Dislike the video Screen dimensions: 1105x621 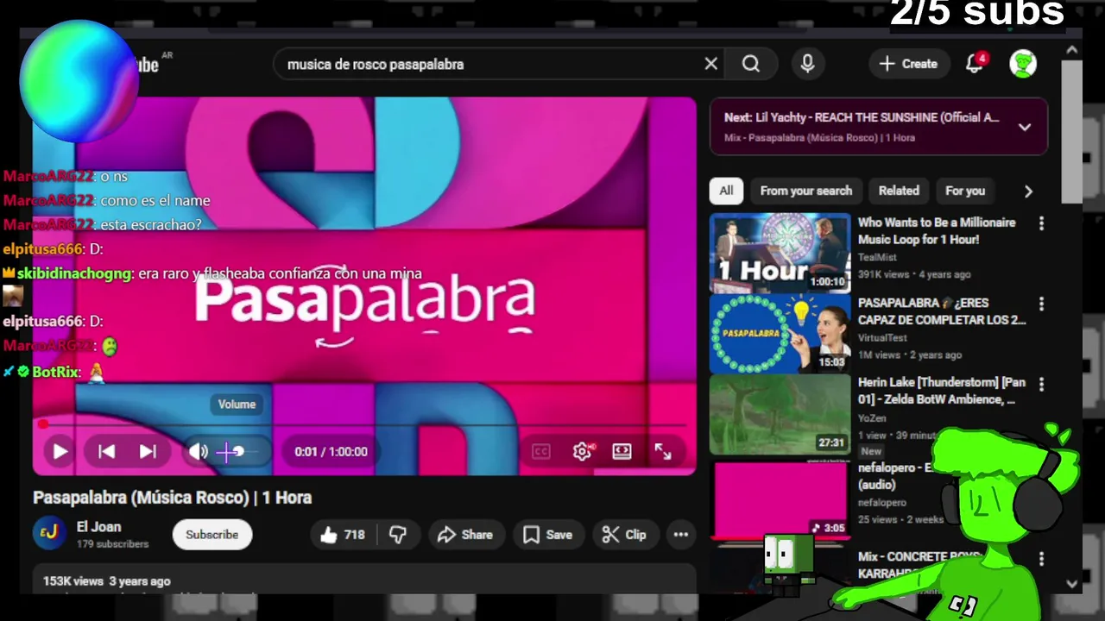[x=398, y=535]
